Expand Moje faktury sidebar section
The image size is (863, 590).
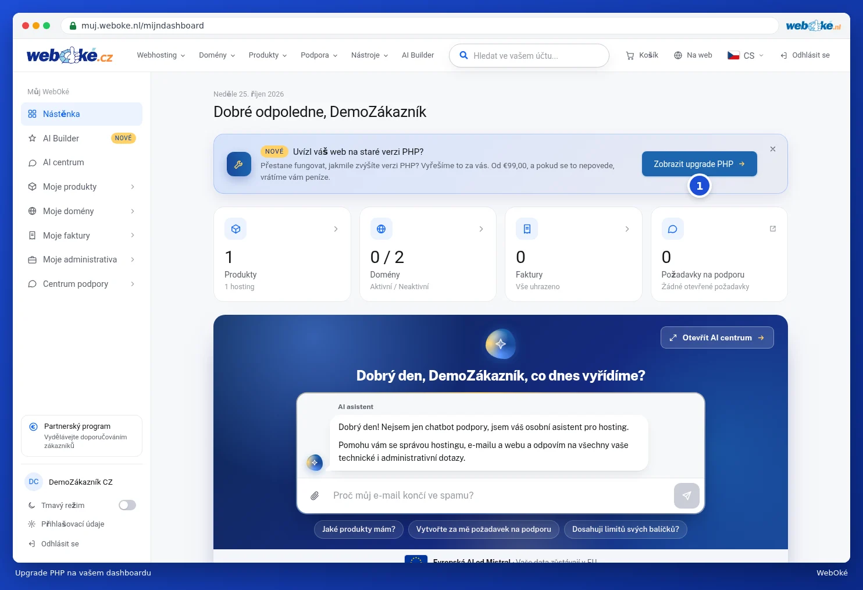pos(81,236)
